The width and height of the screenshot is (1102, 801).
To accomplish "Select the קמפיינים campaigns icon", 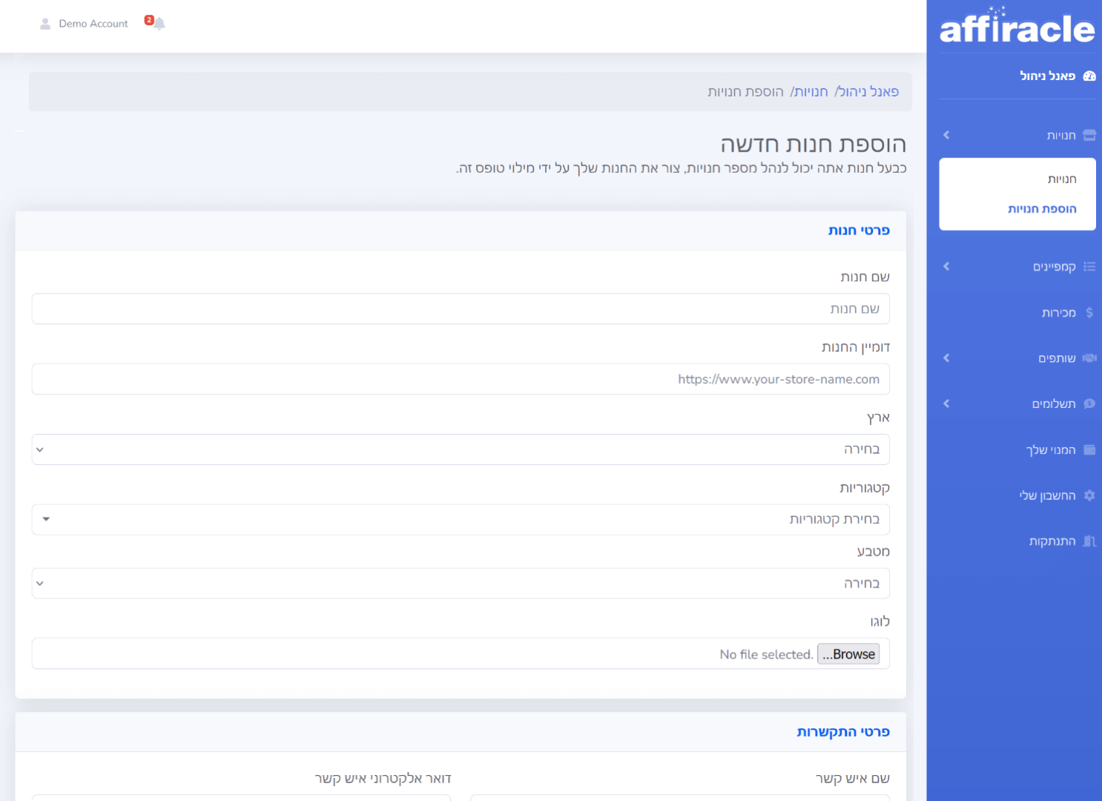I will pos(1089,266).
